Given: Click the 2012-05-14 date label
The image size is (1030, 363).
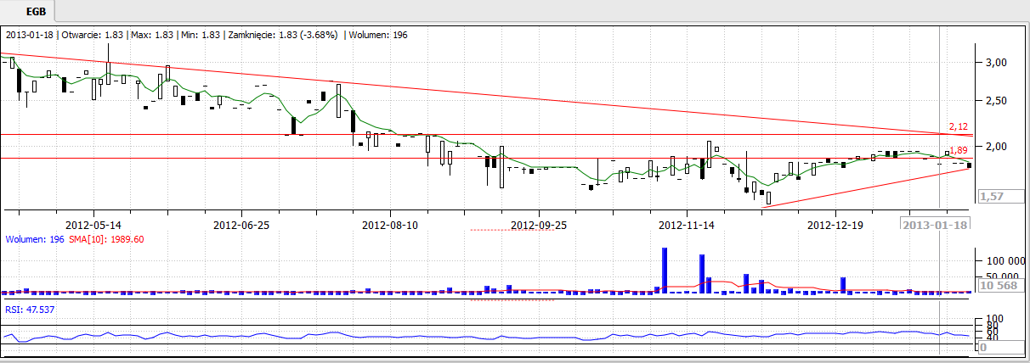Looking at the screenshot, I should tap(93, 225).
